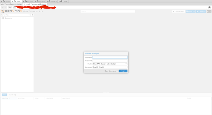Open the user account dropdown menu
Screen dimensions: 212x115
coord(209,11)
